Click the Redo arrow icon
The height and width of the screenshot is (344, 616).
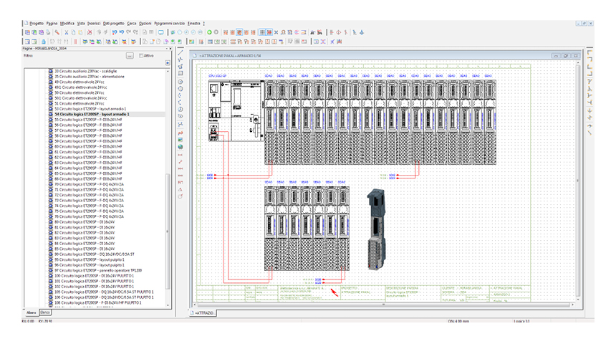click(x=128, y=32)
